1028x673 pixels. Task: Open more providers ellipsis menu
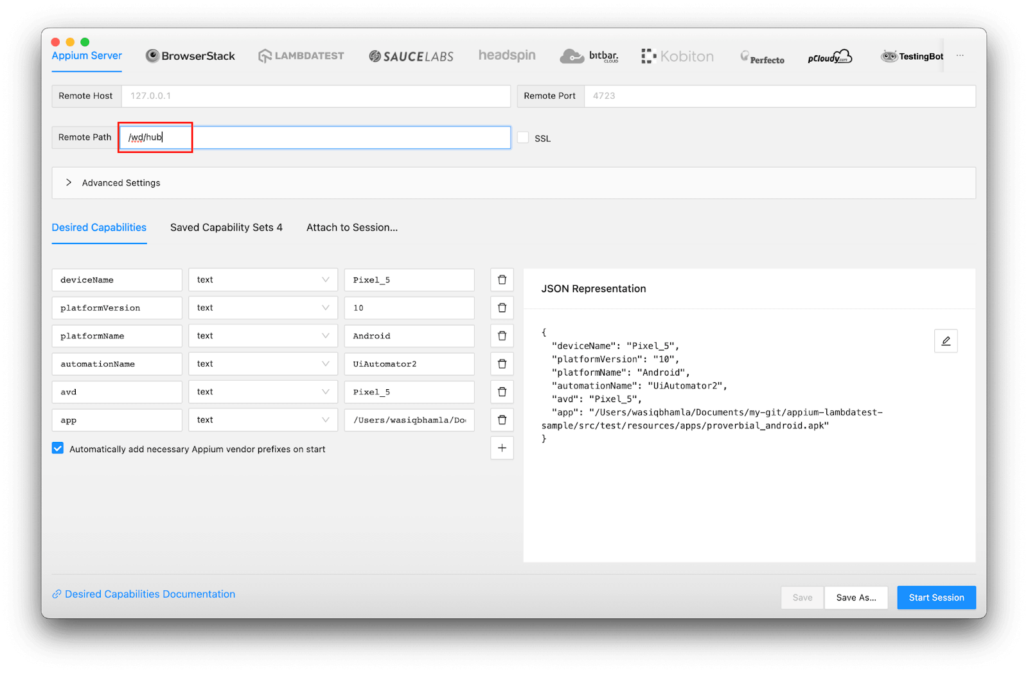tap(960, 56)
